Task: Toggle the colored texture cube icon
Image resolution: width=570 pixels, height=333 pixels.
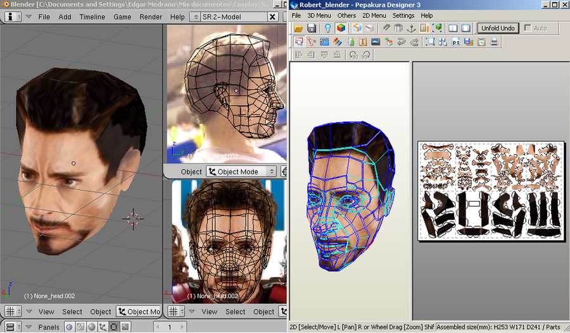Action: click(341, 28)
